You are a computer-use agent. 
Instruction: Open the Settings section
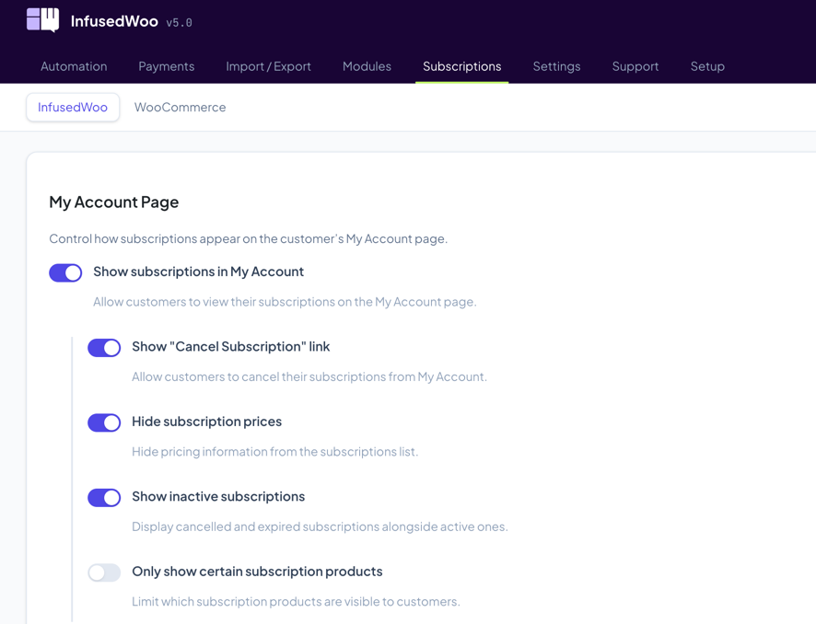point(556,66)
